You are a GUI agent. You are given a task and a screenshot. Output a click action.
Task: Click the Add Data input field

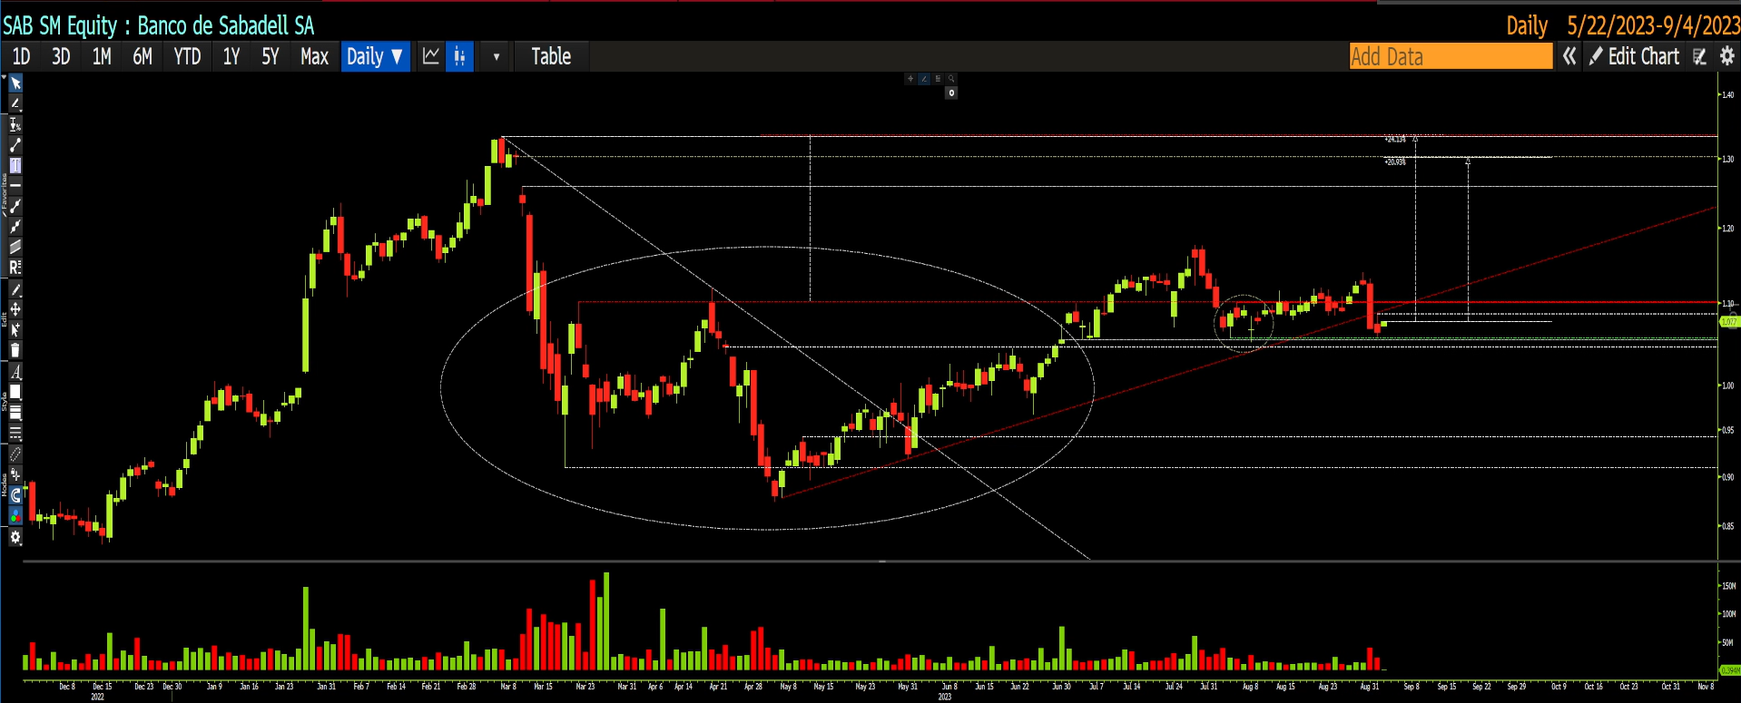[x=1451, y=56]
